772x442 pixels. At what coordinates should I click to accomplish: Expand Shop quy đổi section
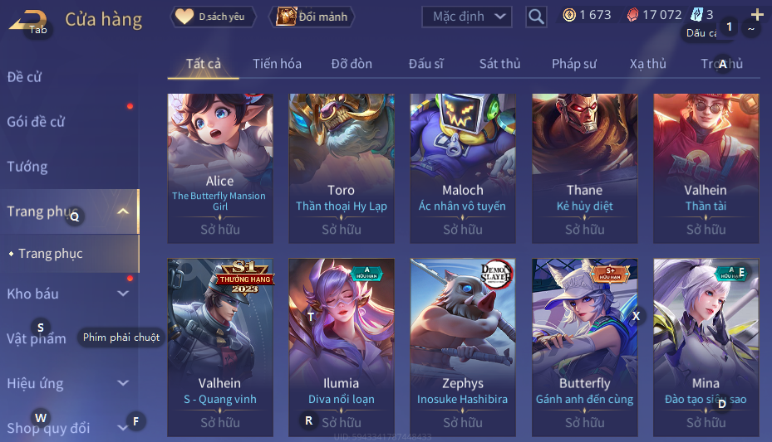123,428
